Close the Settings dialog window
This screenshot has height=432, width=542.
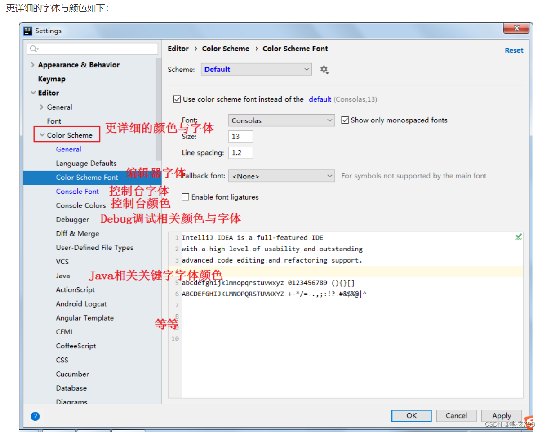pos(516,29)
